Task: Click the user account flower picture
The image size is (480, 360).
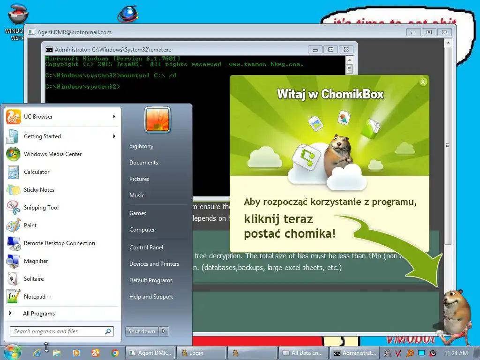Action: [157, 120]
